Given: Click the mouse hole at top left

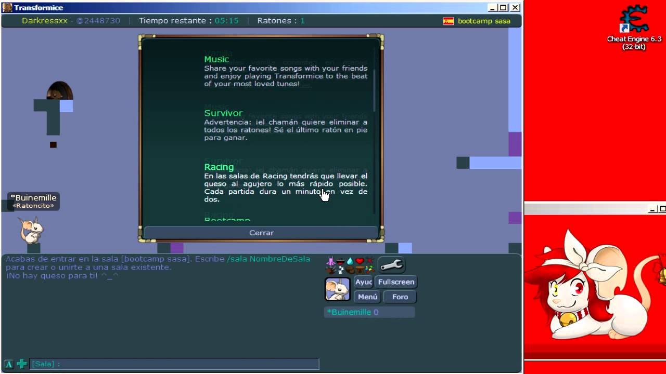Looking at the screenshot, I should point(59,90).
